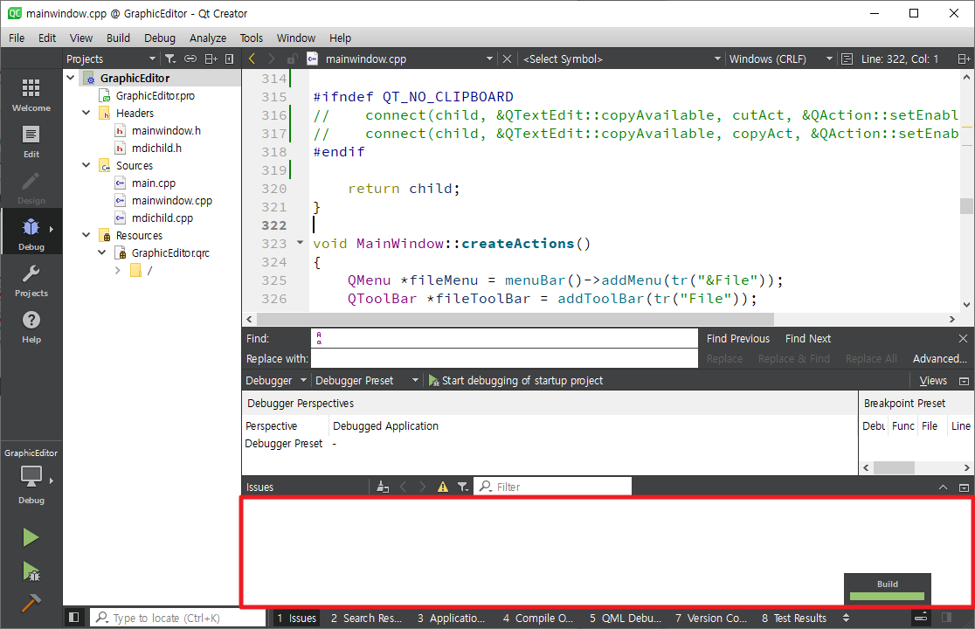Open the Window menu
Screen dimensions: 975x629
[x=296, y=38]
